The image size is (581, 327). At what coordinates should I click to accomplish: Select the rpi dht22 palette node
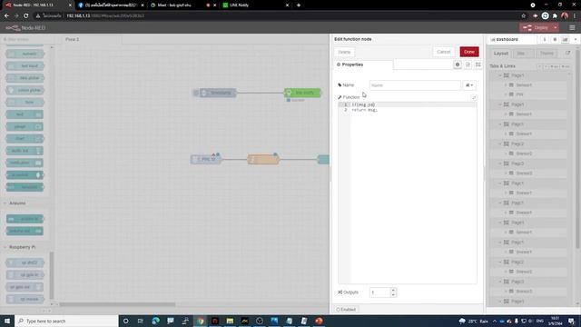click(x=25, y=263)
